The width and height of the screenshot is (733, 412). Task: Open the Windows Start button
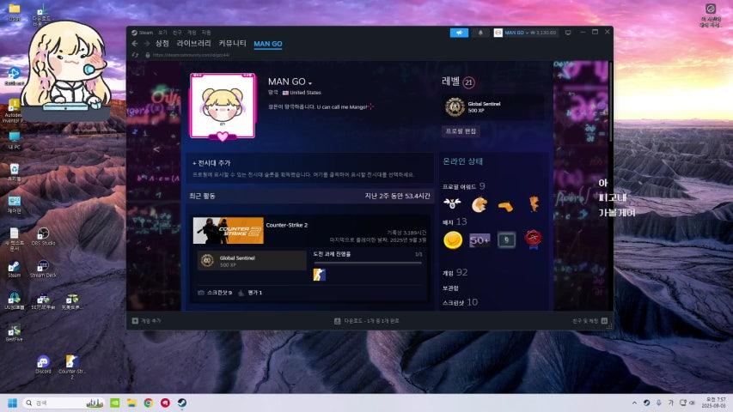coord(13,403)
